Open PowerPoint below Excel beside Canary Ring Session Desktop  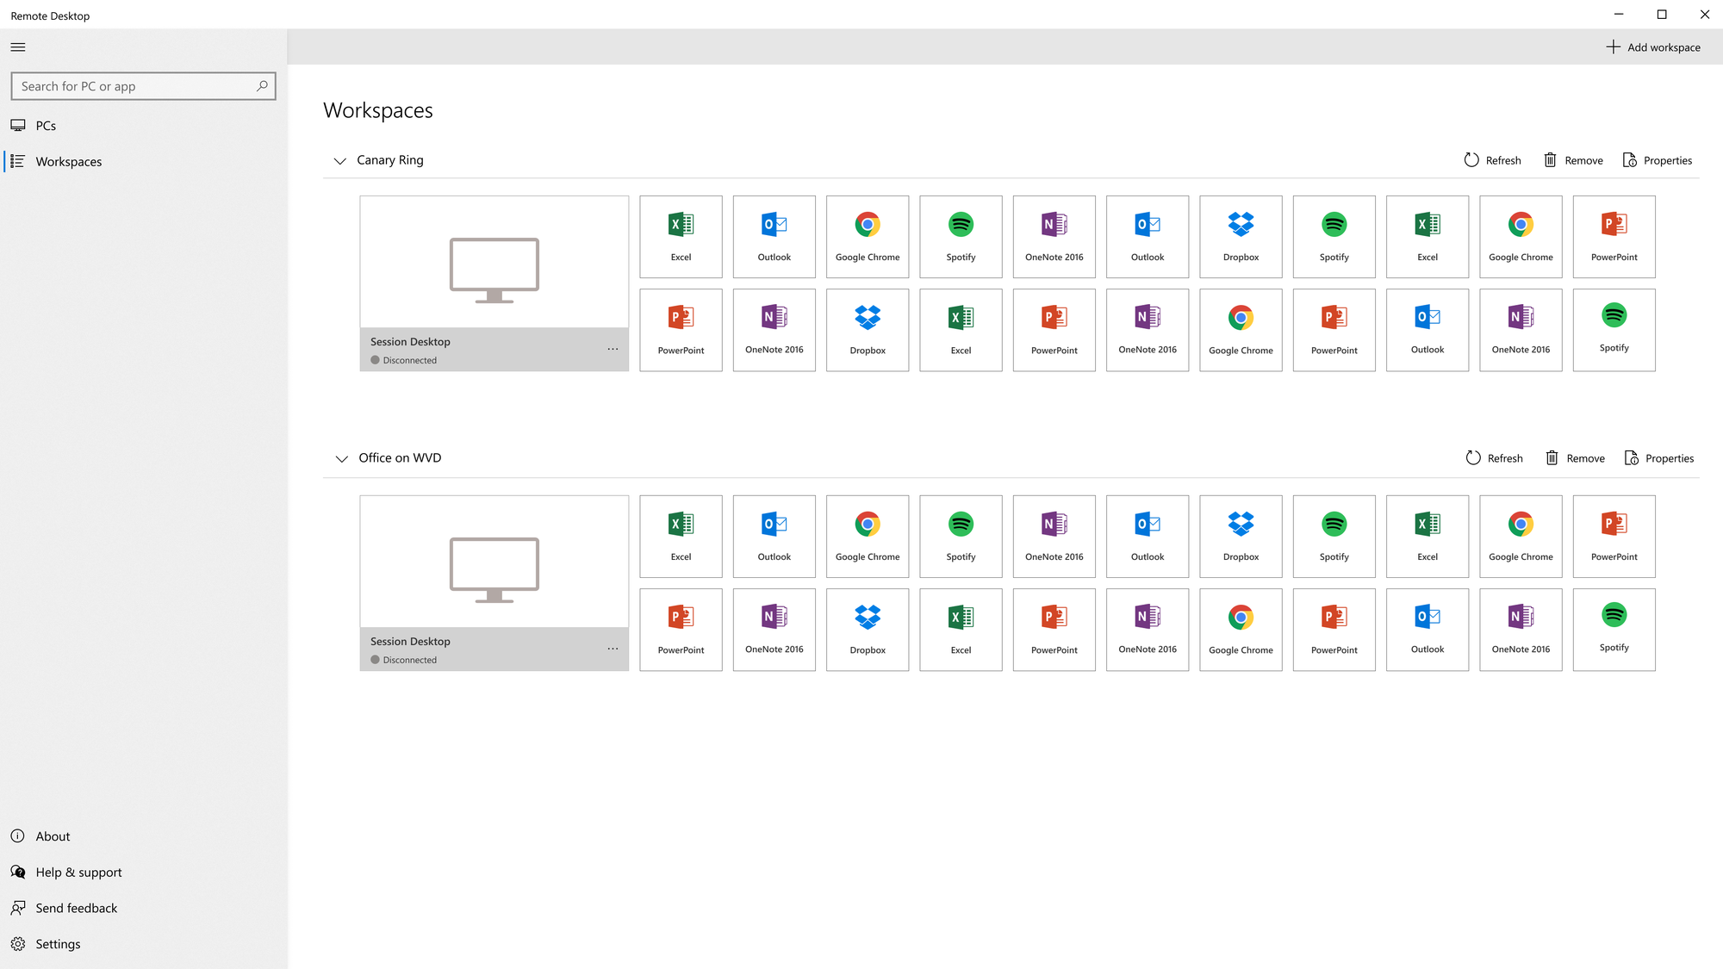click(681, 330)
